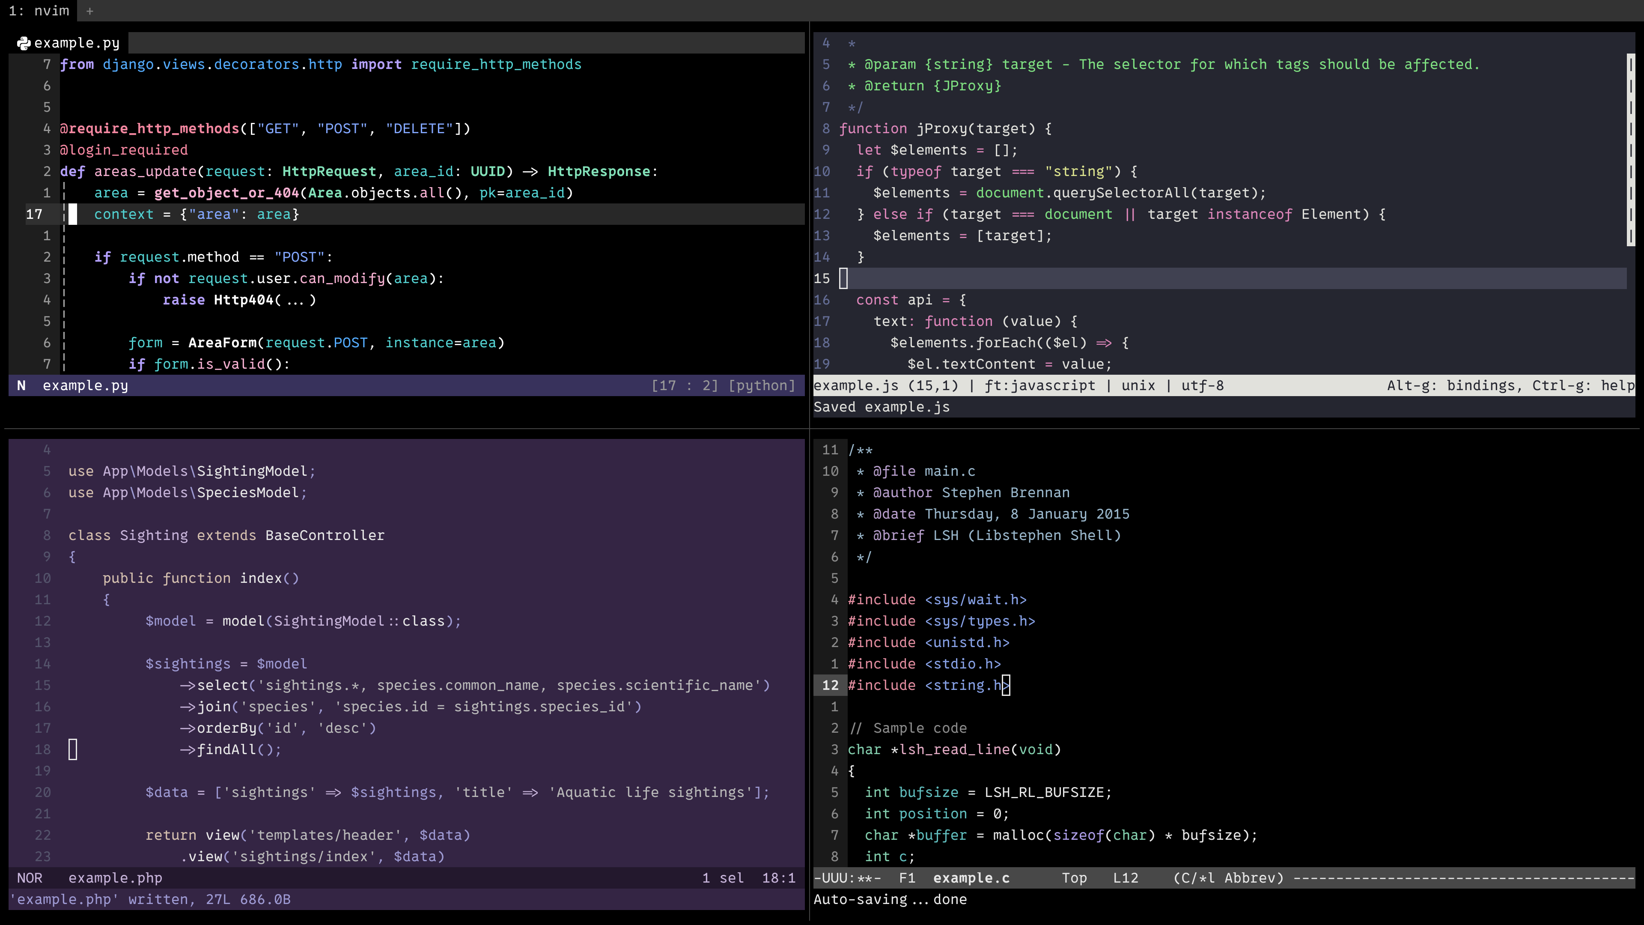Click the ellipsis fold in Http404( ... )
The height and width of the screenshot is (925, 1644).
tap(295, 300)
